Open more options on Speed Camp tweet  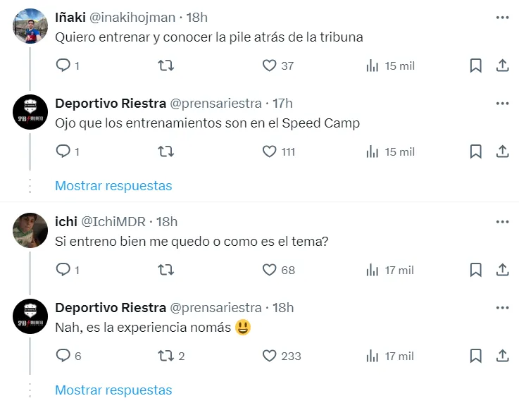point(502,103)
